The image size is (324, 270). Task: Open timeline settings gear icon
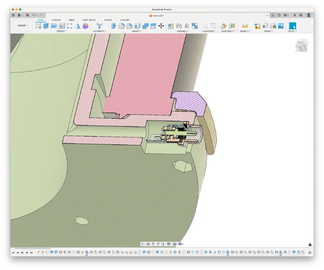[310, 252]
